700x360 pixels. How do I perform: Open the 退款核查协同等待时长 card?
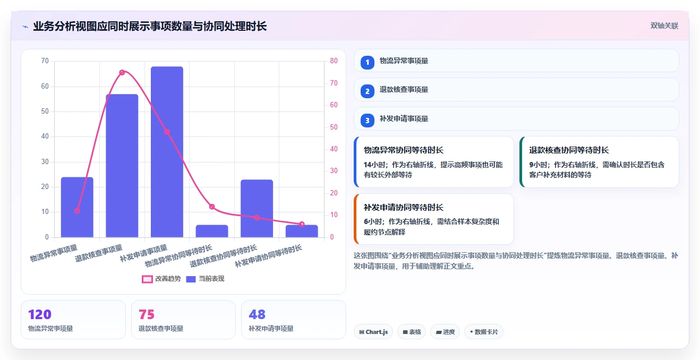[599, 162]
